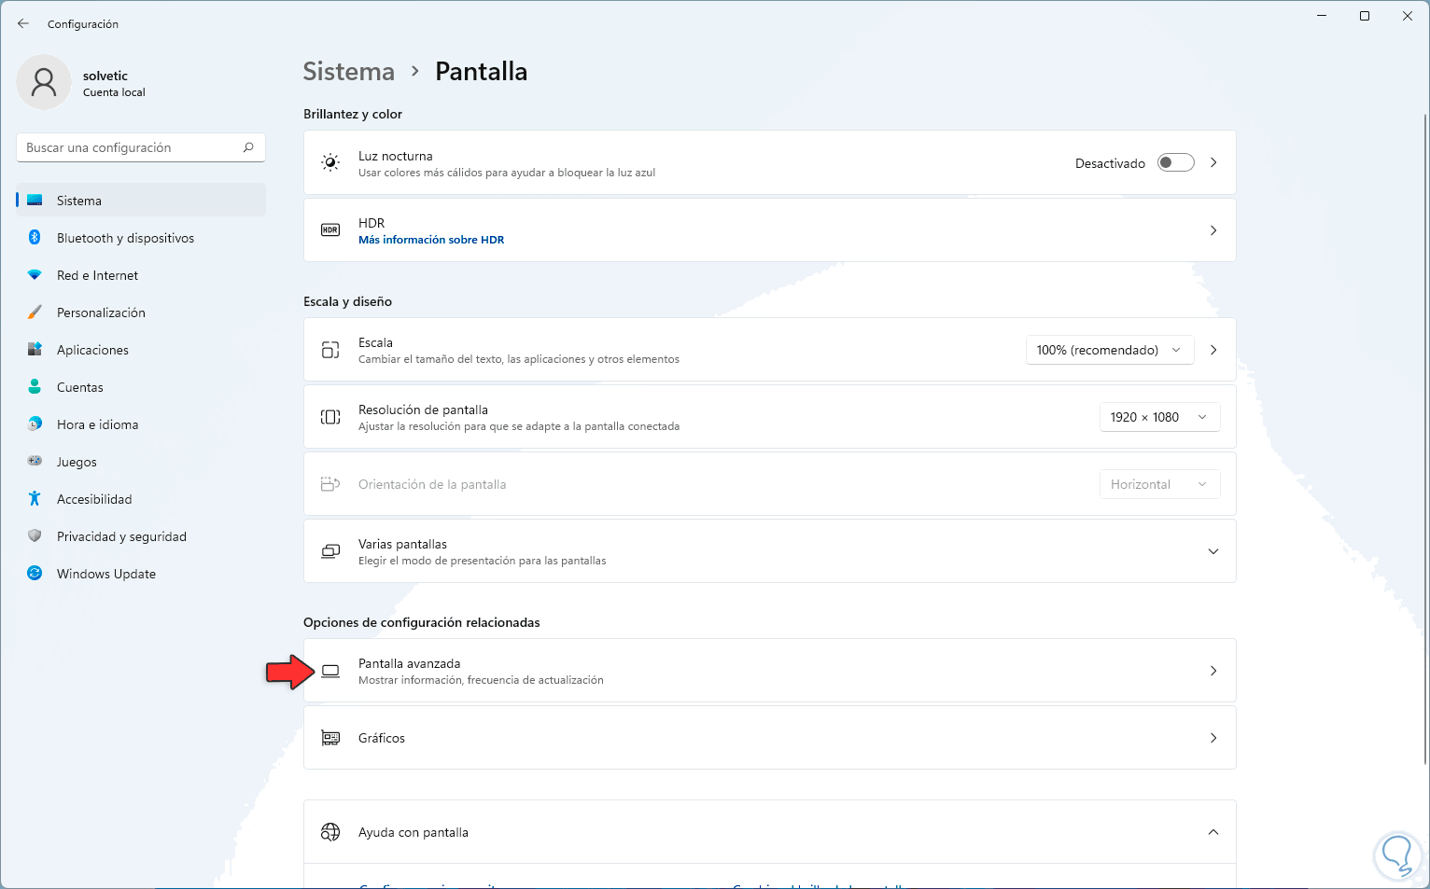Click the Personalización paintbrush icon
Viewport: 1430px width, 889px height.
35,313
